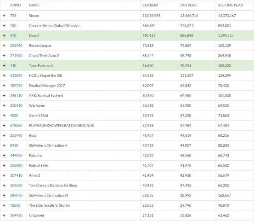254x221 pixels.
Task: Expand the Arma 3 row plus icon
Action: click(4, 175)
